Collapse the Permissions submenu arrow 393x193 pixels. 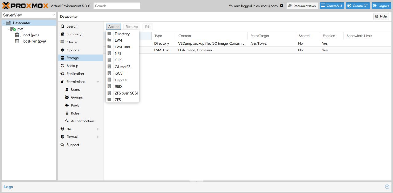click(98, 82)
